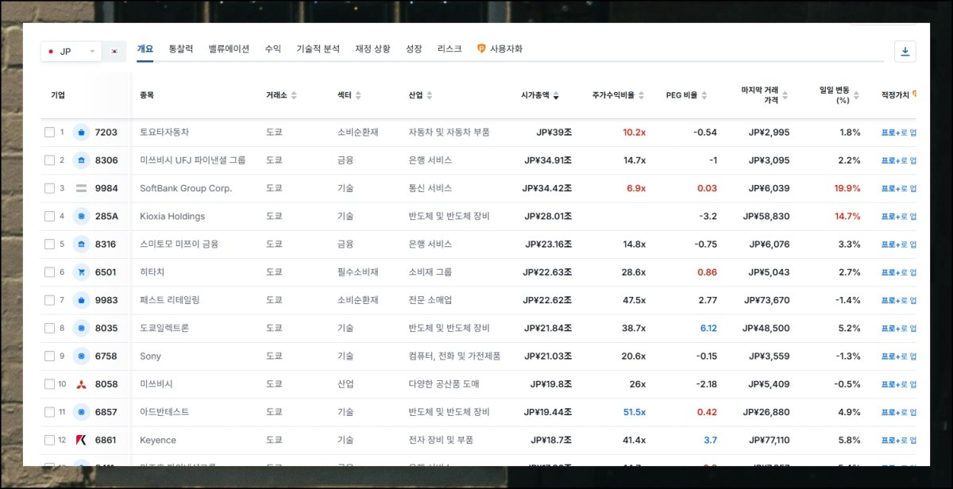Image resolution: width=953 pixels, height=489 pixels.
Task: Click the 종목 column header
Action: (147, 95)
